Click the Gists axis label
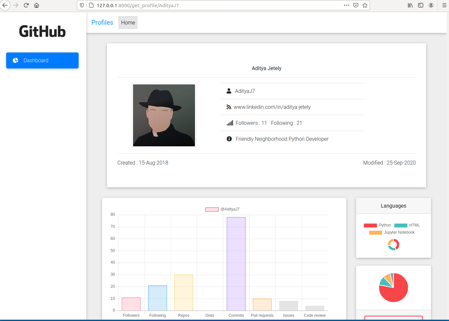449x321 pixels. click(210, 315)
